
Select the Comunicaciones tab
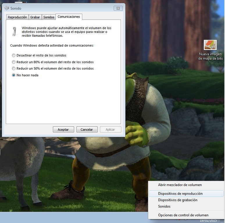click(x=69, y=17)
